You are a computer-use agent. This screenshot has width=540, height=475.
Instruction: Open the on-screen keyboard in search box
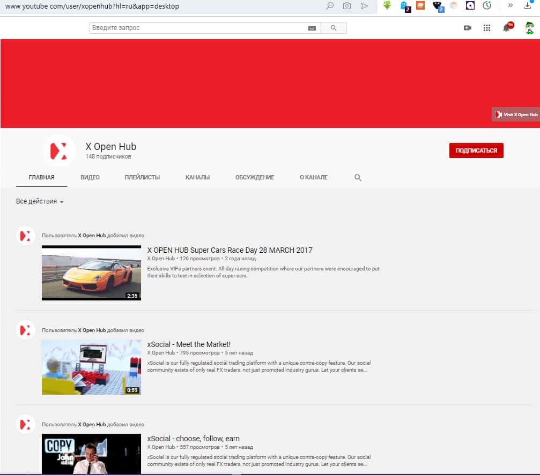[312, 28]
